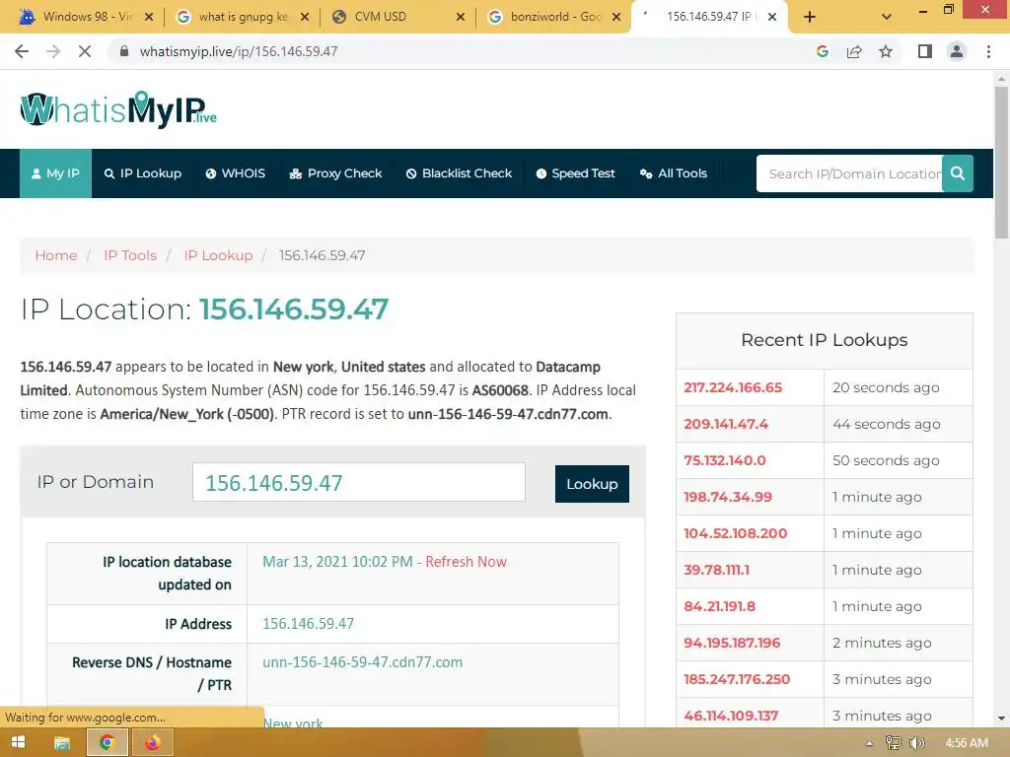Click the address bar URL
Viewport: 1010px width, 757px height.
[x=239, y=51]
